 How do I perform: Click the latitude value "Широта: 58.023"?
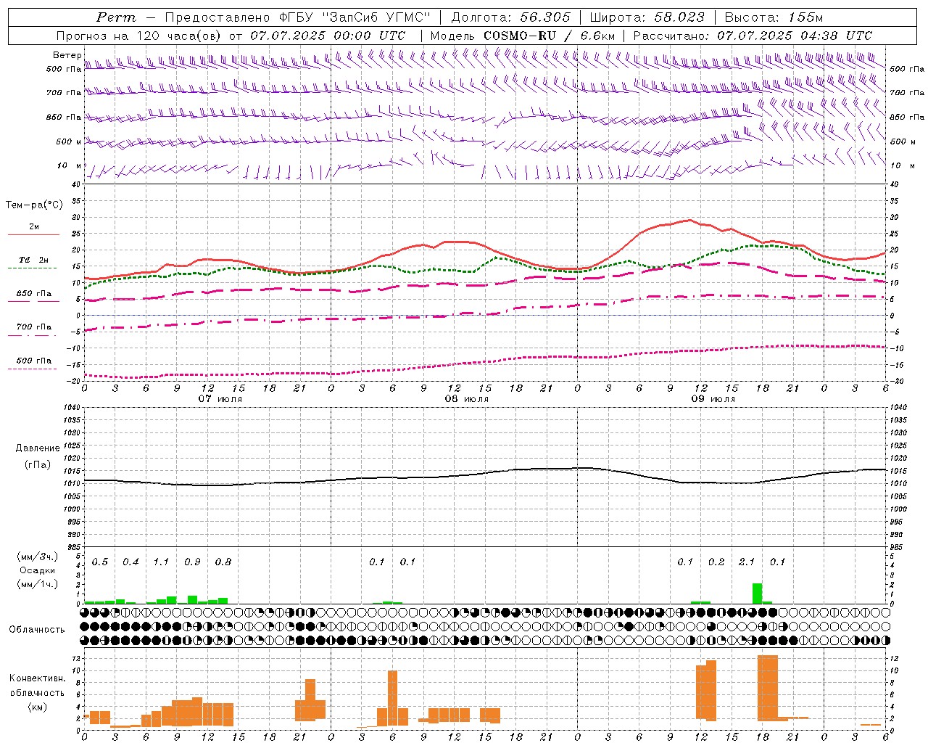pyautogui.click(x=647, y=17)
